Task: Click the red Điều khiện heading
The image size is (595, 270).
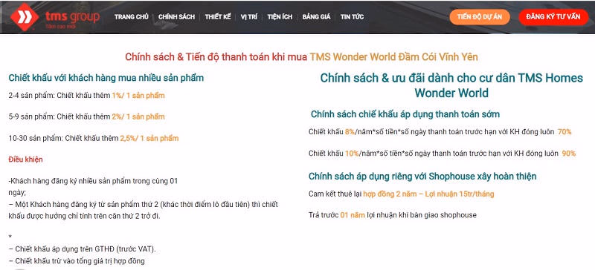Action: (25, 159)
